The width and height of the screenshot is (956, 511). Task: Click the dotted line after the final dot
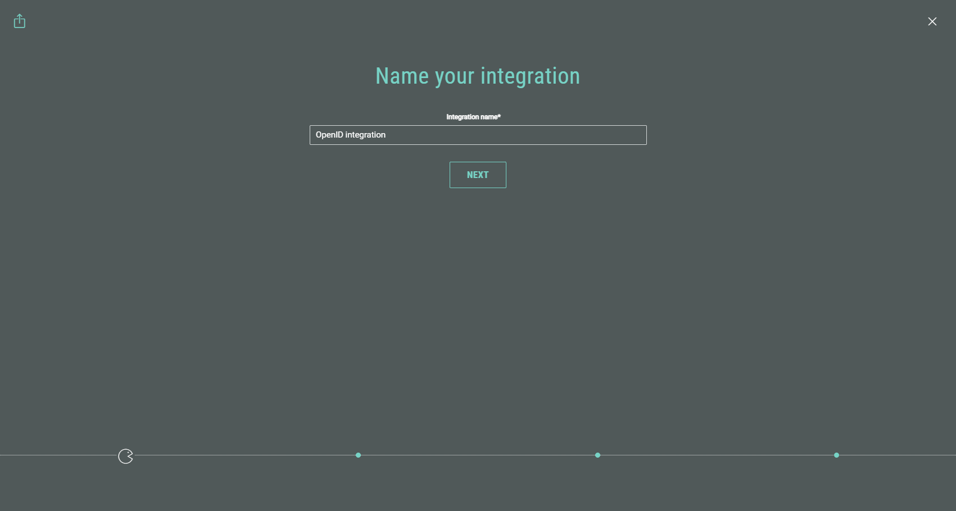(899, 455)
